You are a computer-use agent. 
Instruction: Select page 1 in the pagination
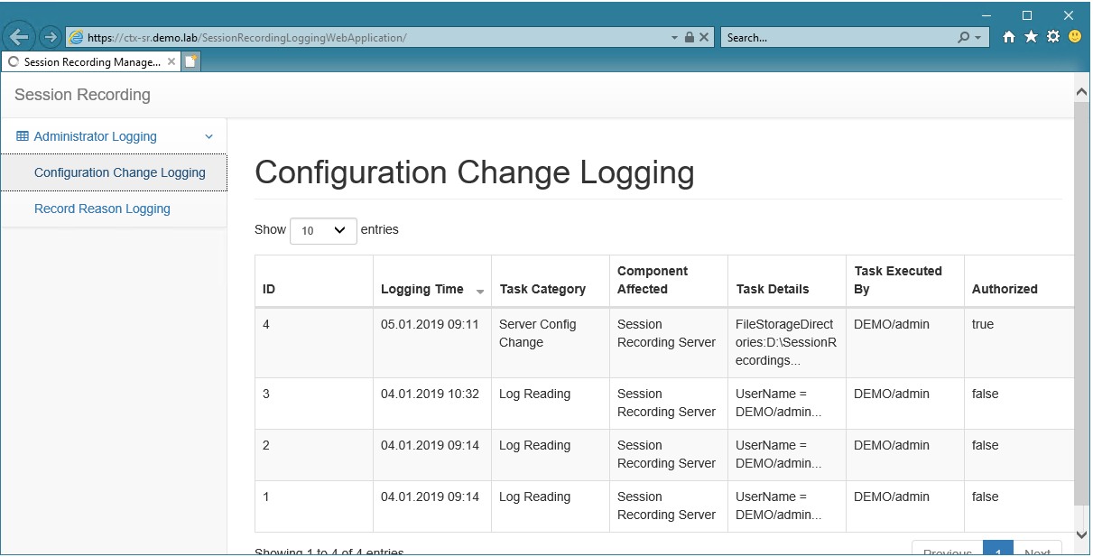997,552
